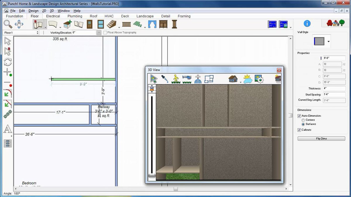351x197 pixels.
Task: Select the Wall drawing tool
Action: (x=38, y=24)
